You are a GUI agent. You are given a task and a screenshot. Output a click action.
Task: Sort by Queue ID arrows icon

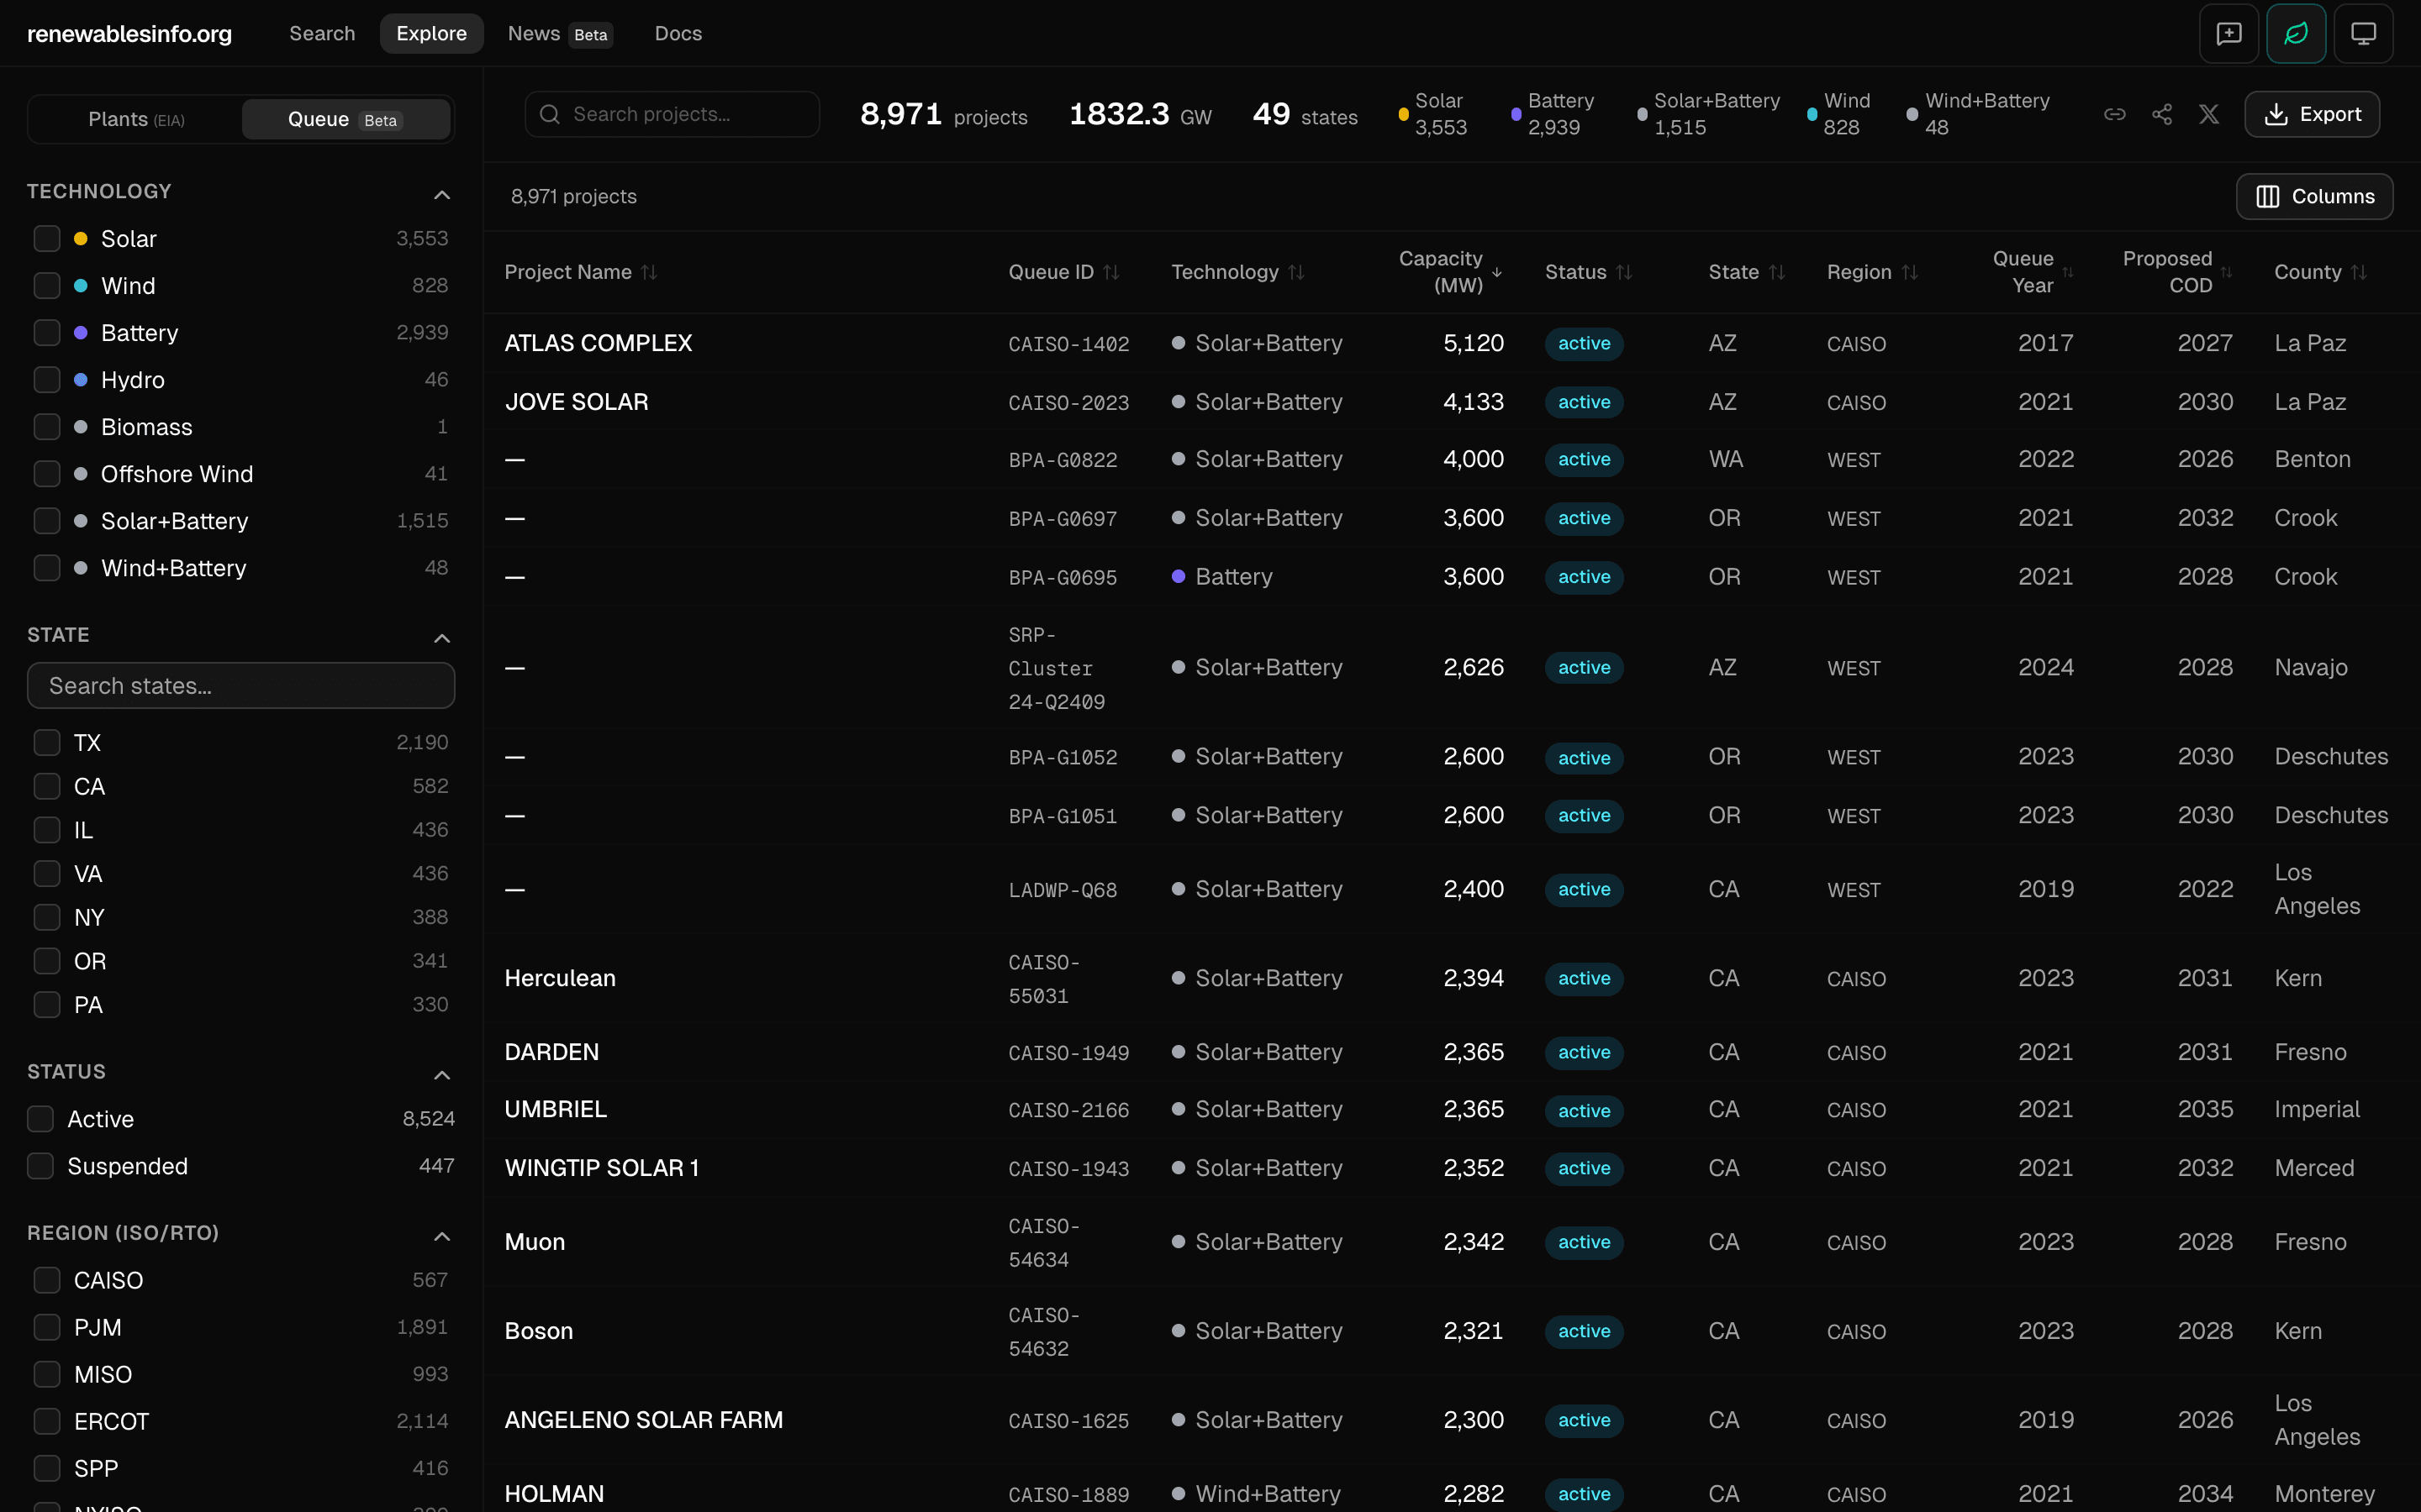(x=1110, y=272)
